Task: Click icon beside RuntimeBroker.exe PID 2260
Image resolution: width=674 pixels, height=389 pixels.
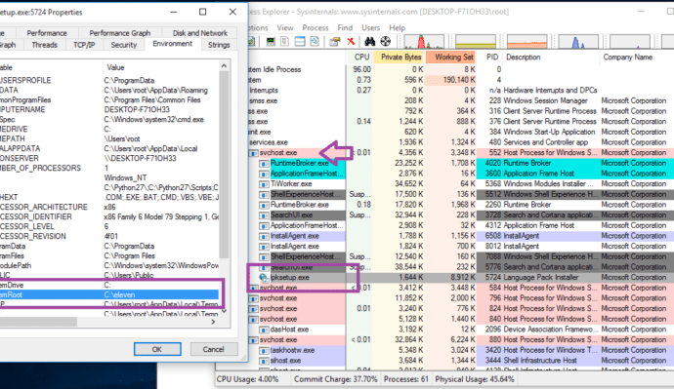Action: (264, 205)
